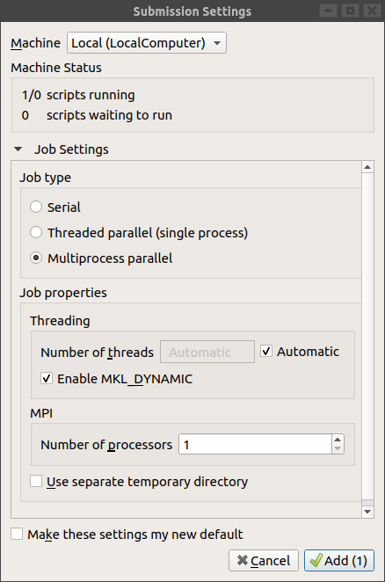The height and width of the screenshot is (582, 385).
Task: Maximize the Submission Settings window
Action: point(350,11)
